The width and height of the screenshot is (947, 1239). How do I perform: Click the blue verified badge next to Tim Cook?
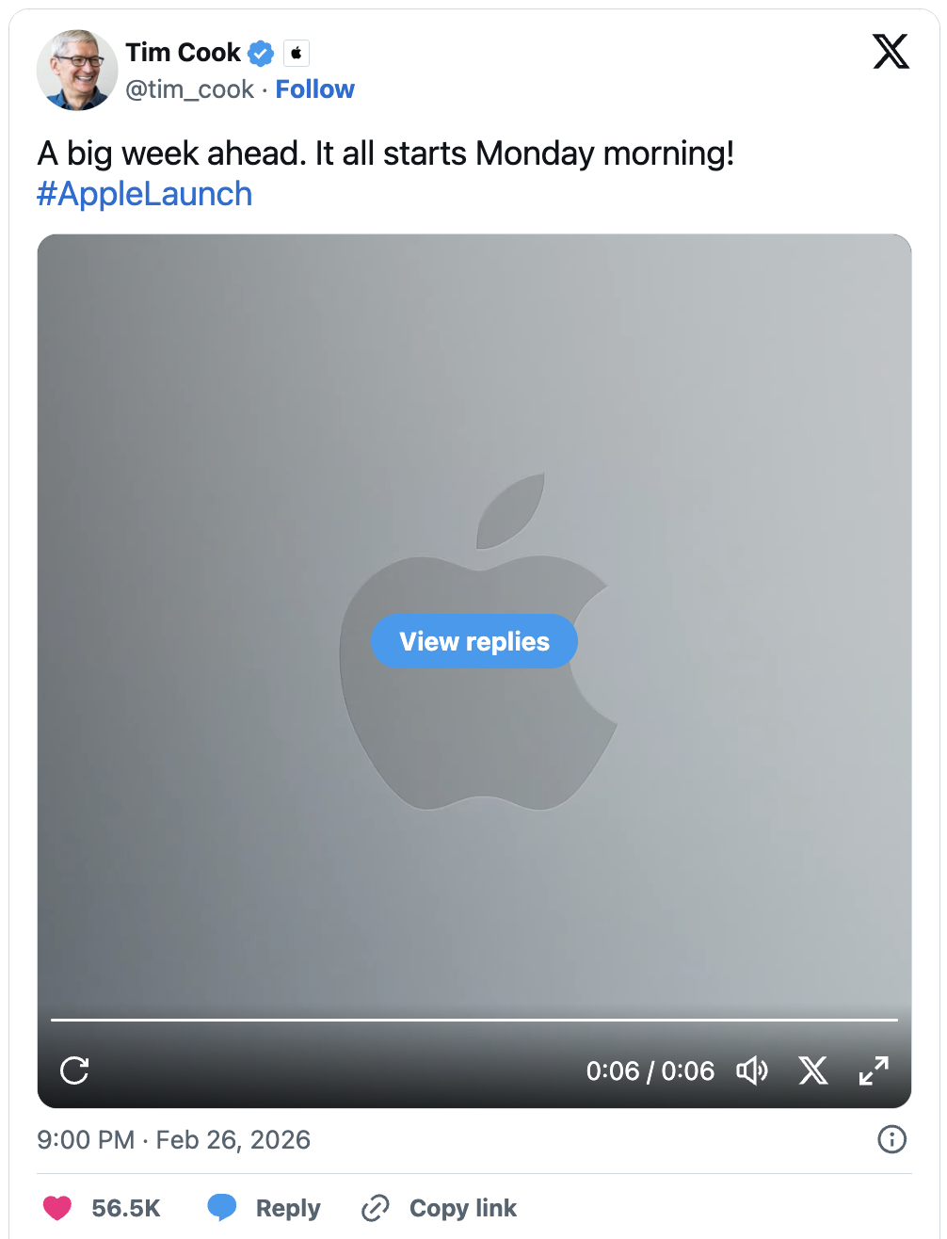[x=261, y=54]
